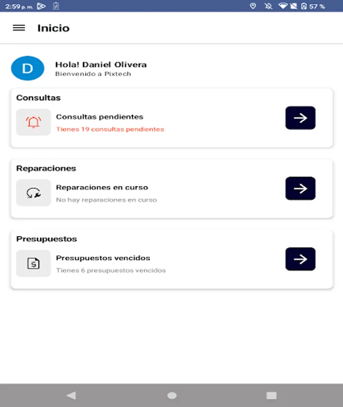343x407 pixels.
Task: Select the Consultas section heading
Action: [x=38, y=98]
